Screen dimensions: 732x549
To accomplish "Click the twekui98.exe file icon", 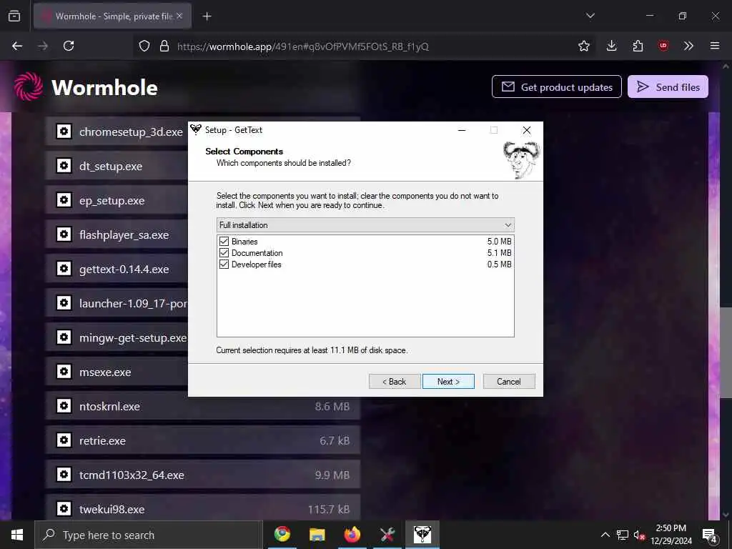I will [x=64, y=508].
